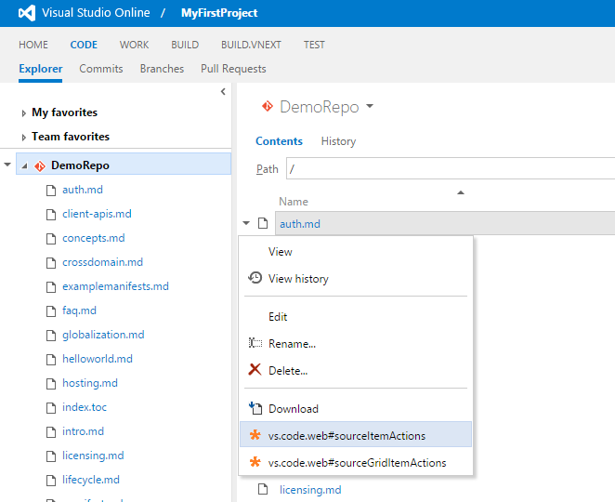
Task: Open faq.md in the tree
Action: click(79, 310)
